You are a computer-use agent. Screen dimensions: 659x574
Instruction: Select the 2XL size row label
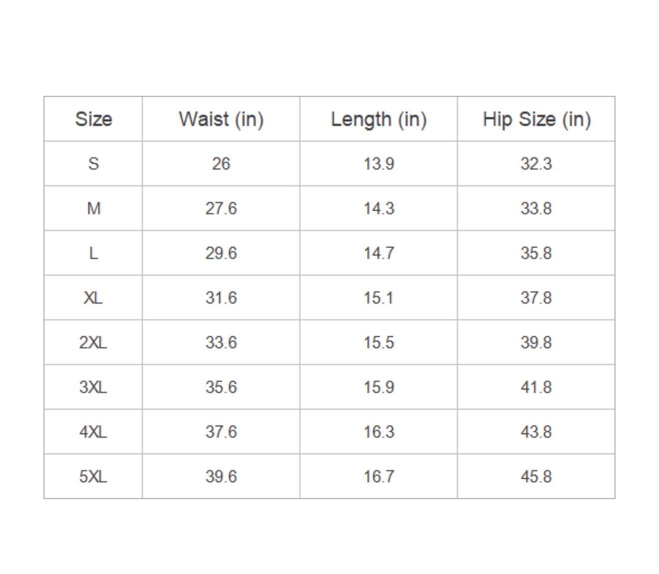pyautogui.click(x=93, y=342)
